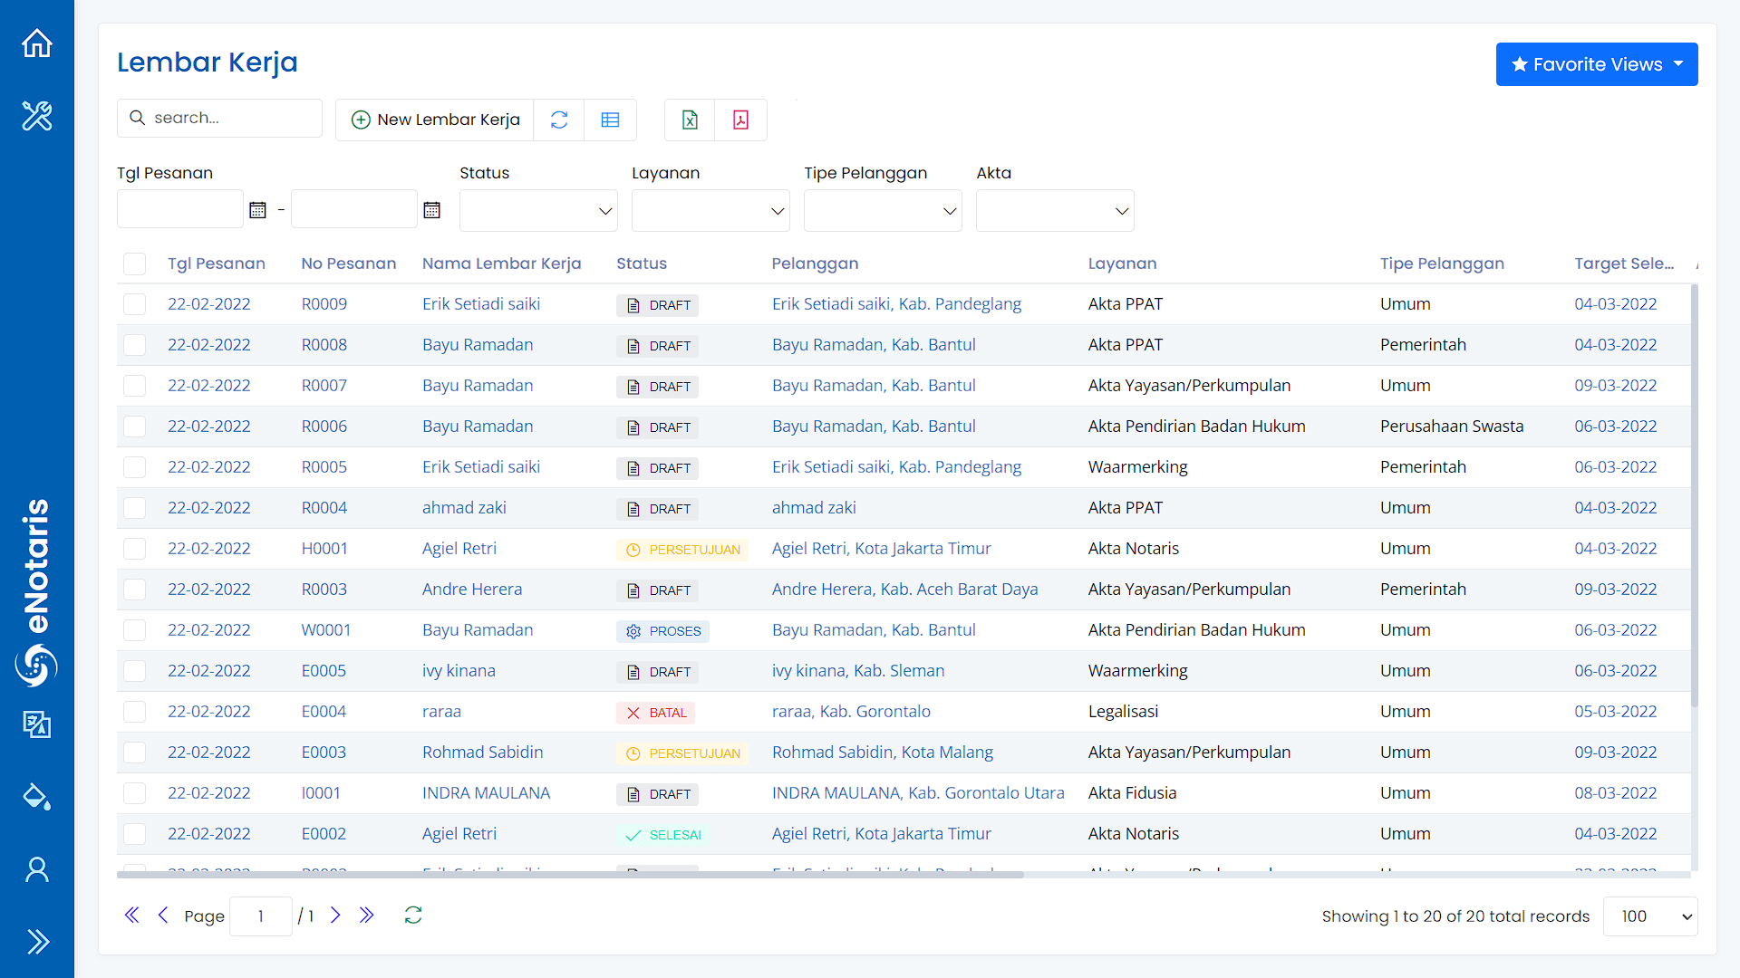Expand the Favorite Views menu
This screenshot has width=1740, height=978.
coord(1597,64)
